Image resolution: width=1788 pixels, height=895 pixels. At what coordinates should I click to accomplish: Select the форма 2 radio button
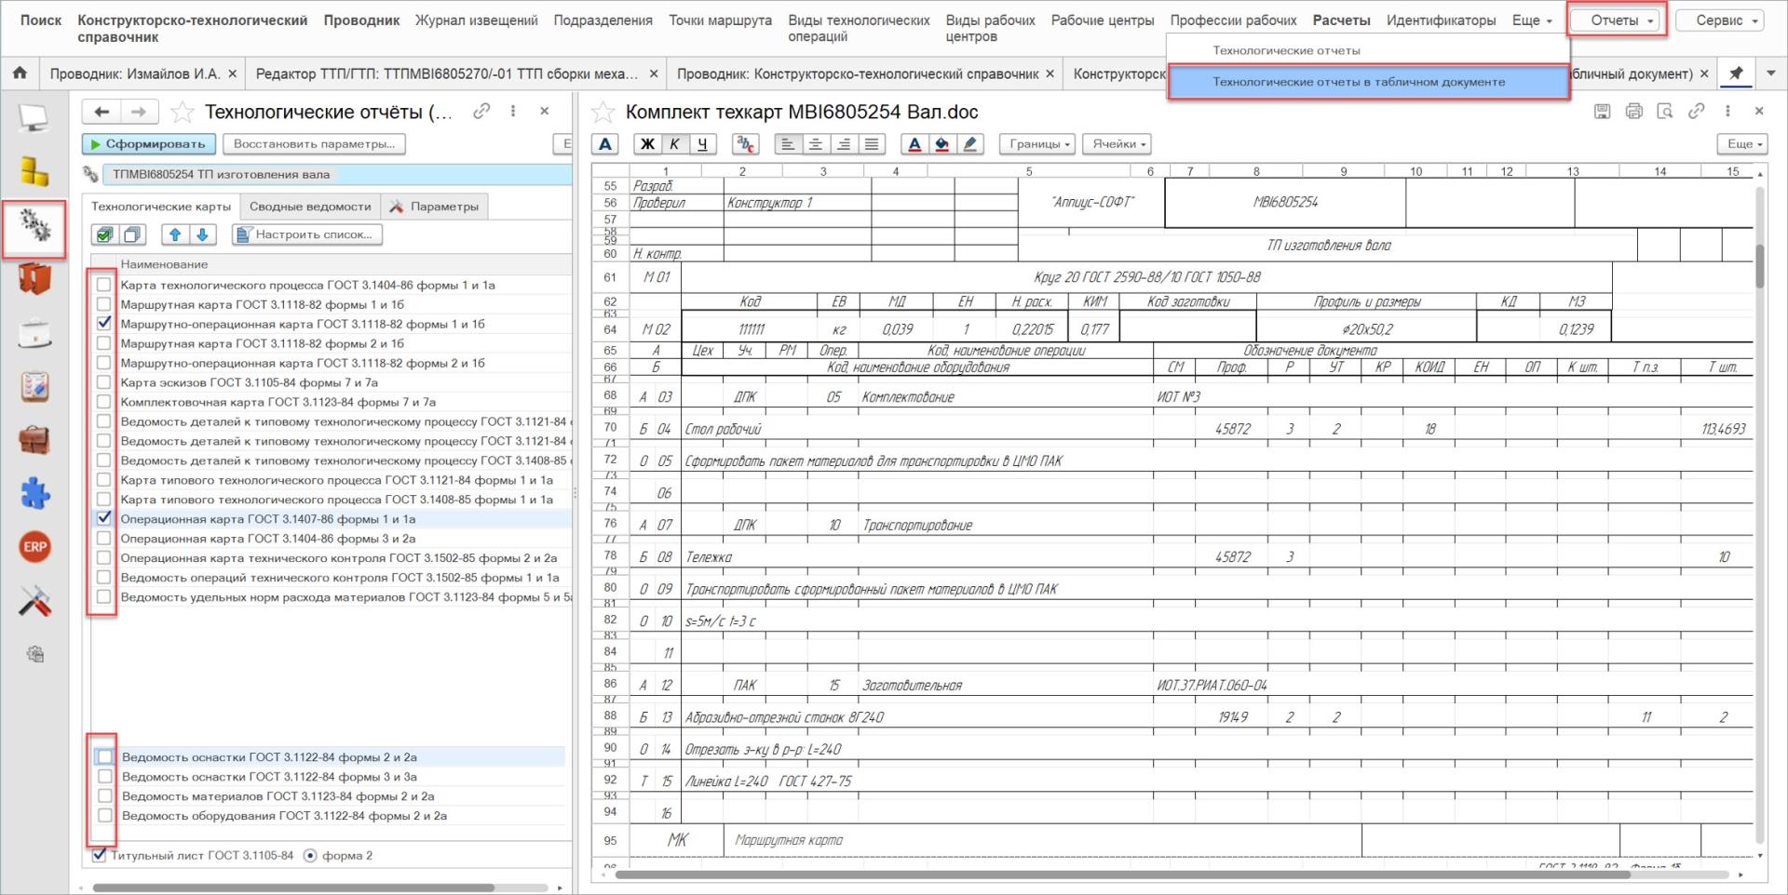coord(310,855)
